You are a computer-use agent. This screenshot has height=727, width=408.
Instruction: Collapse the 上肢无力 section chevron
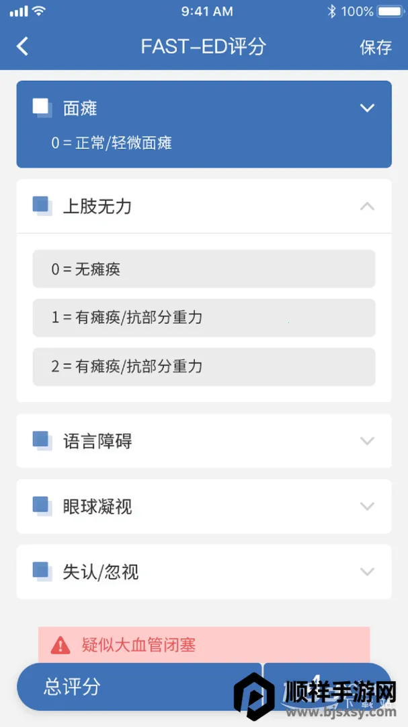(x=367, y=206)
